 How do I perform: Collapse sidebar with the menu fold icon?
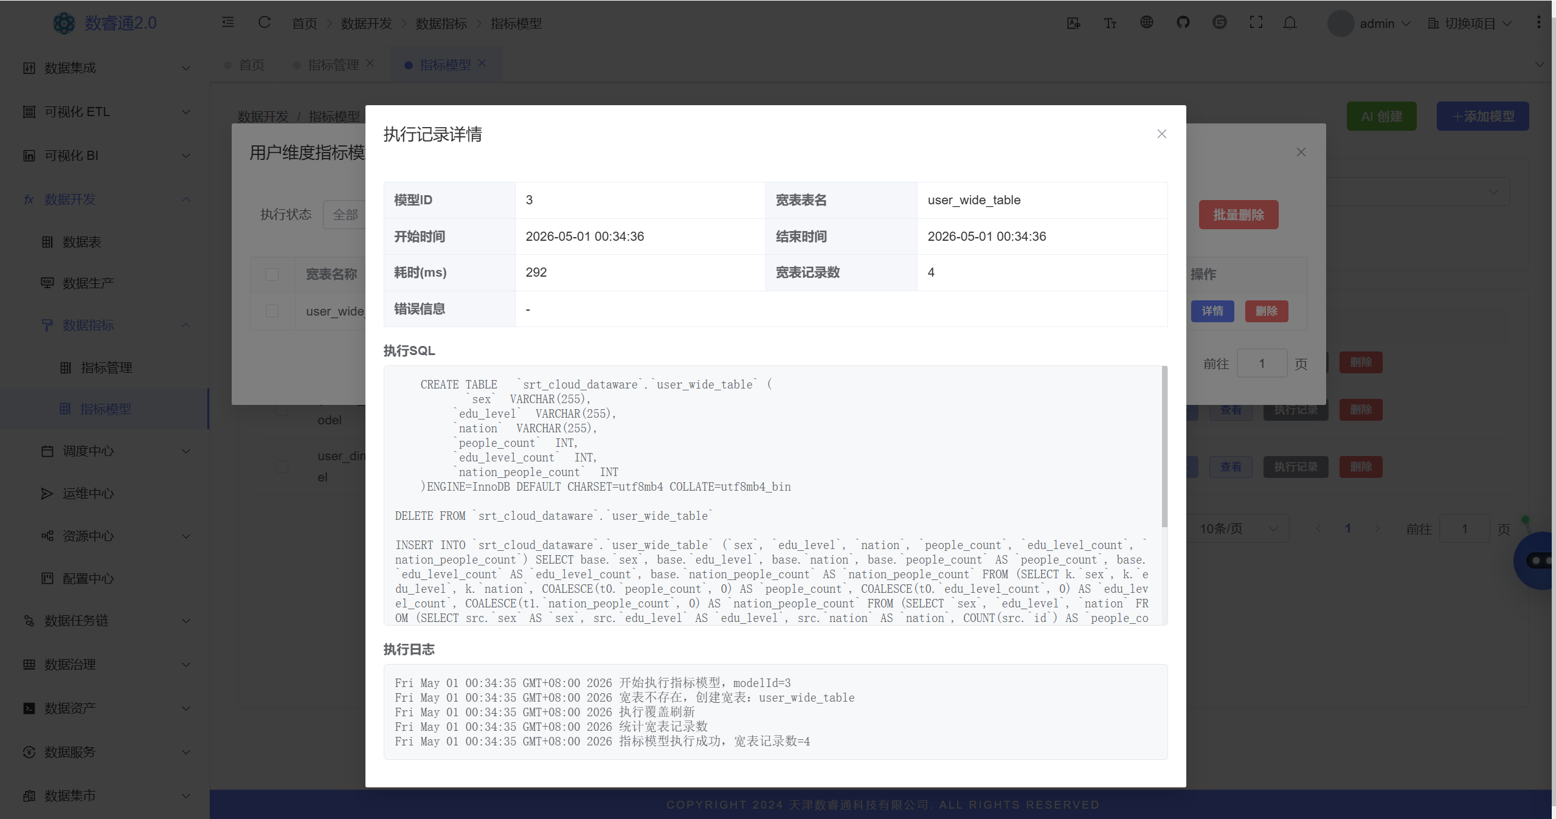point(228,22)
